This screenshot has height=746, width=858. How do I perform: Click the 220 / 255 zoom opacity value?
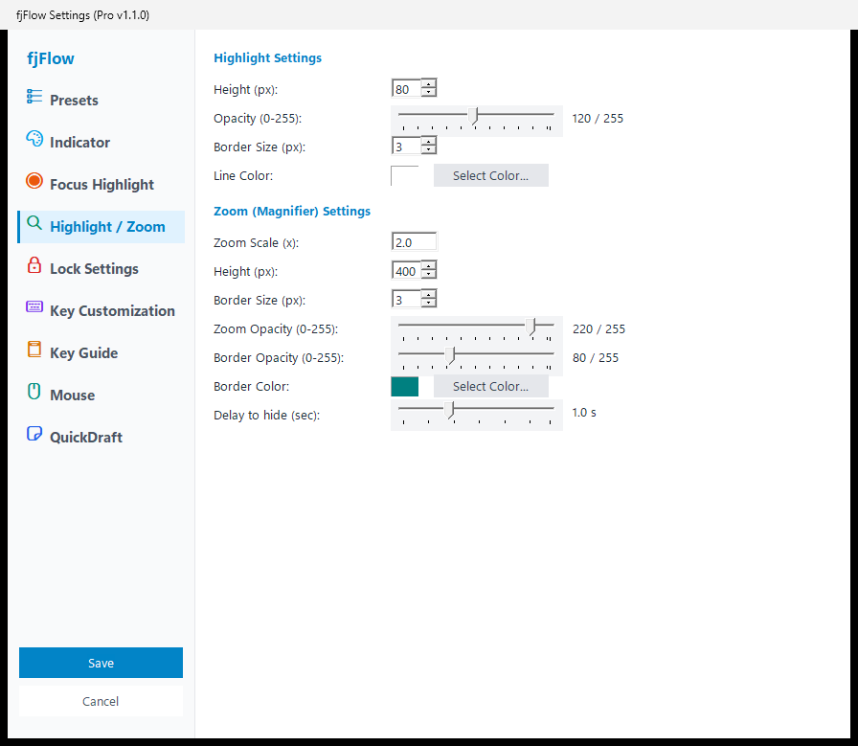[x=598, y=328]
